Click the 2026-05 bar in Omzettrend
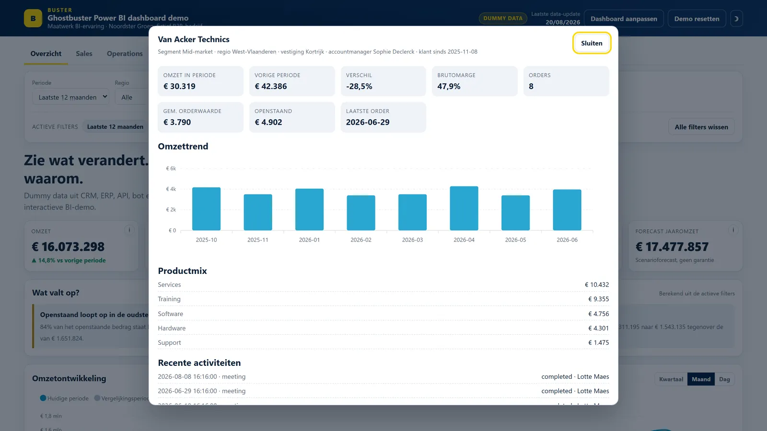 (515, 213)
